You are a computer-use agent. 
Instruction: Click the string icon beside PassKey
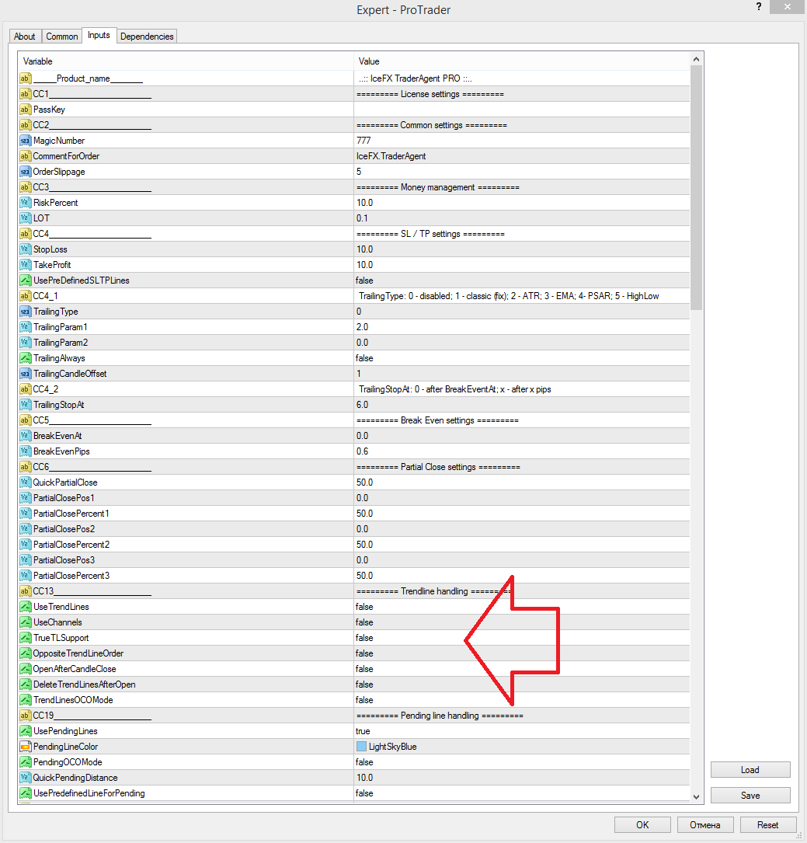pyautogui.click(x=26, y=110)
